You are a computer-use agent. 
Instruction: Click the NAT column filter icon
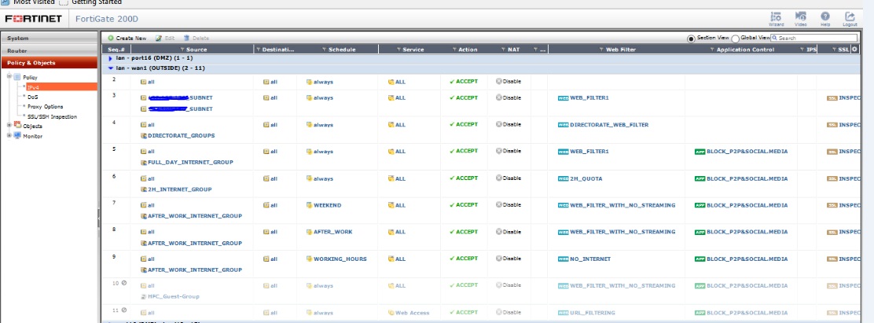pyautogui.click(x=503, y=50)
